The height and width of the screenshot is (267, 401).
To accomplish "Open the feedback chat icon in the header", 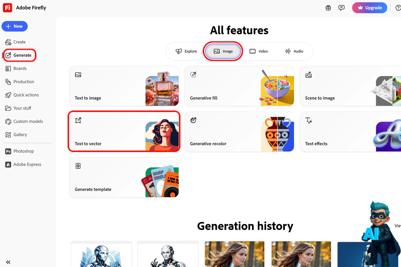I will pyautogui.click(x=342, y=7).
